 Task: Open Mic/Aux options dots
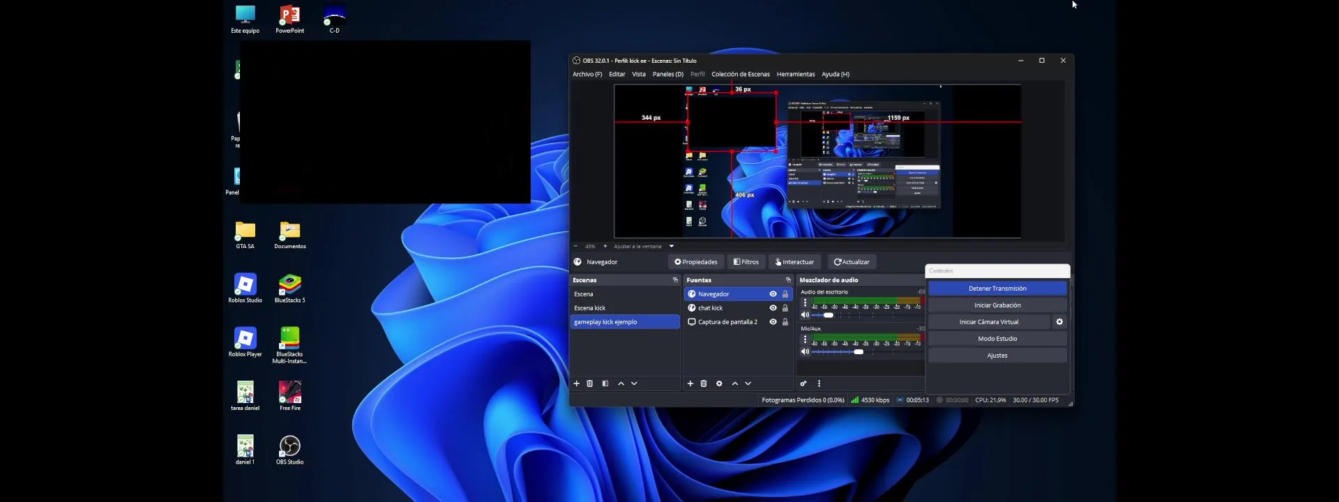[x=805, y=340]
